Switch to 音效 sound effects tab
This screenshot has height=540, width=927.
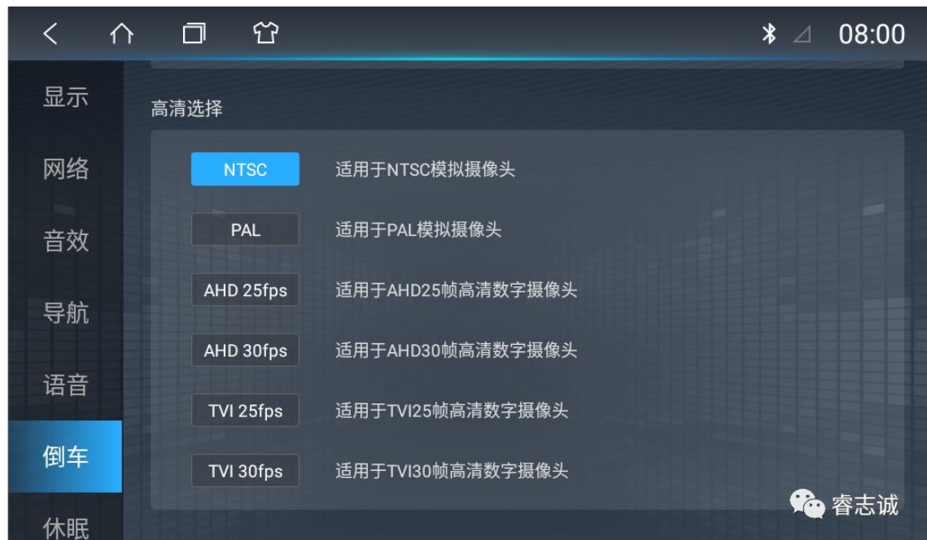65,242
